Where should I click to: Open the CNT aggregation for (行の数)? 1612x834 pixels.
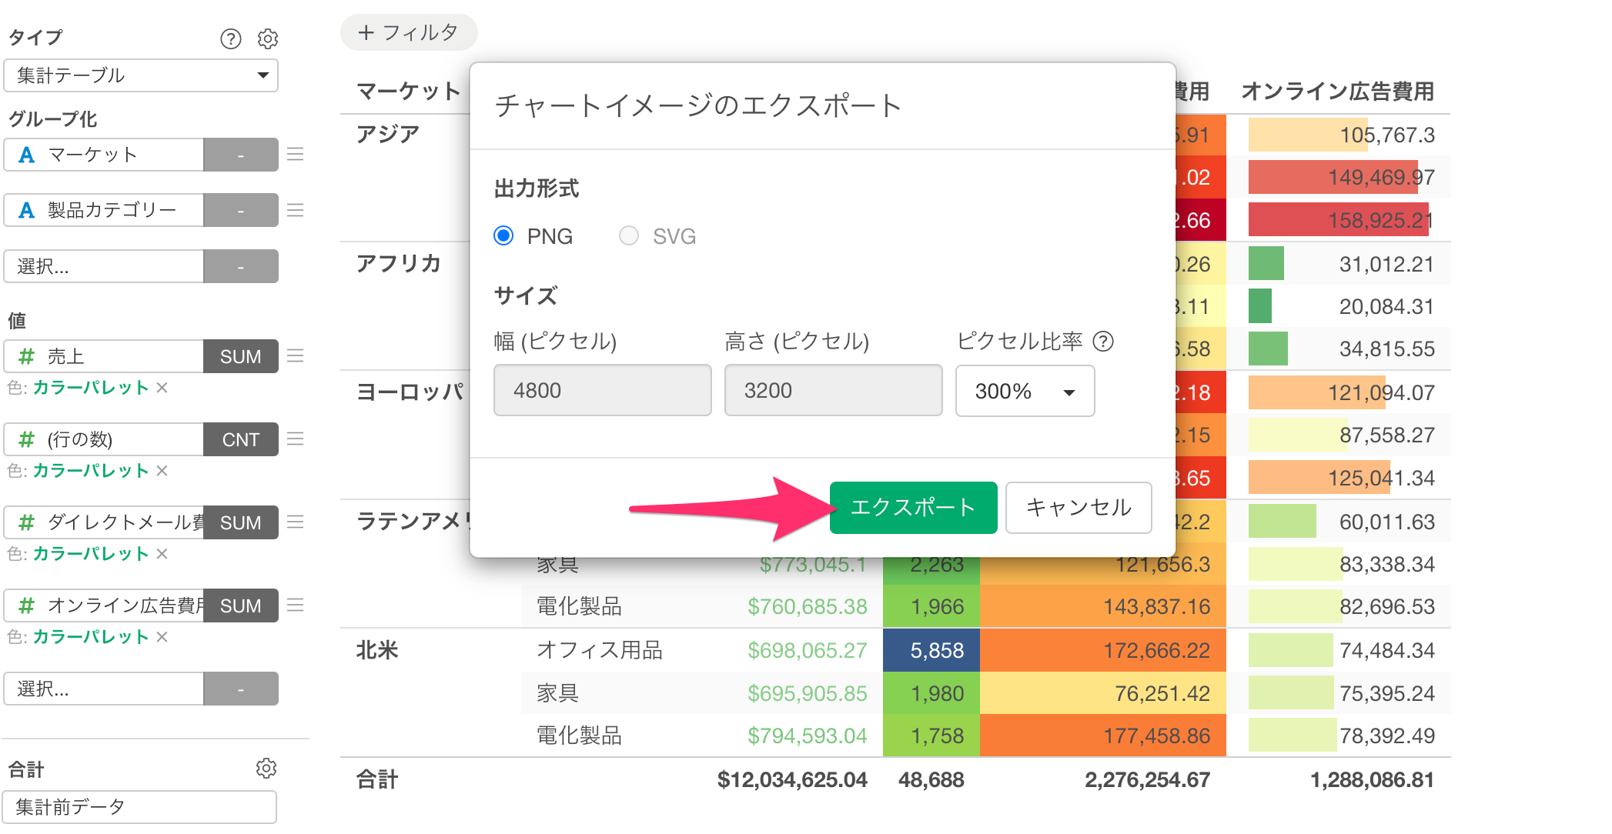point(240,439)
